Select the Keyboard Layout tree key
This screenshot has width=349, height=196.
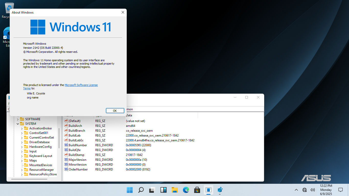click(x=41, y=156)
